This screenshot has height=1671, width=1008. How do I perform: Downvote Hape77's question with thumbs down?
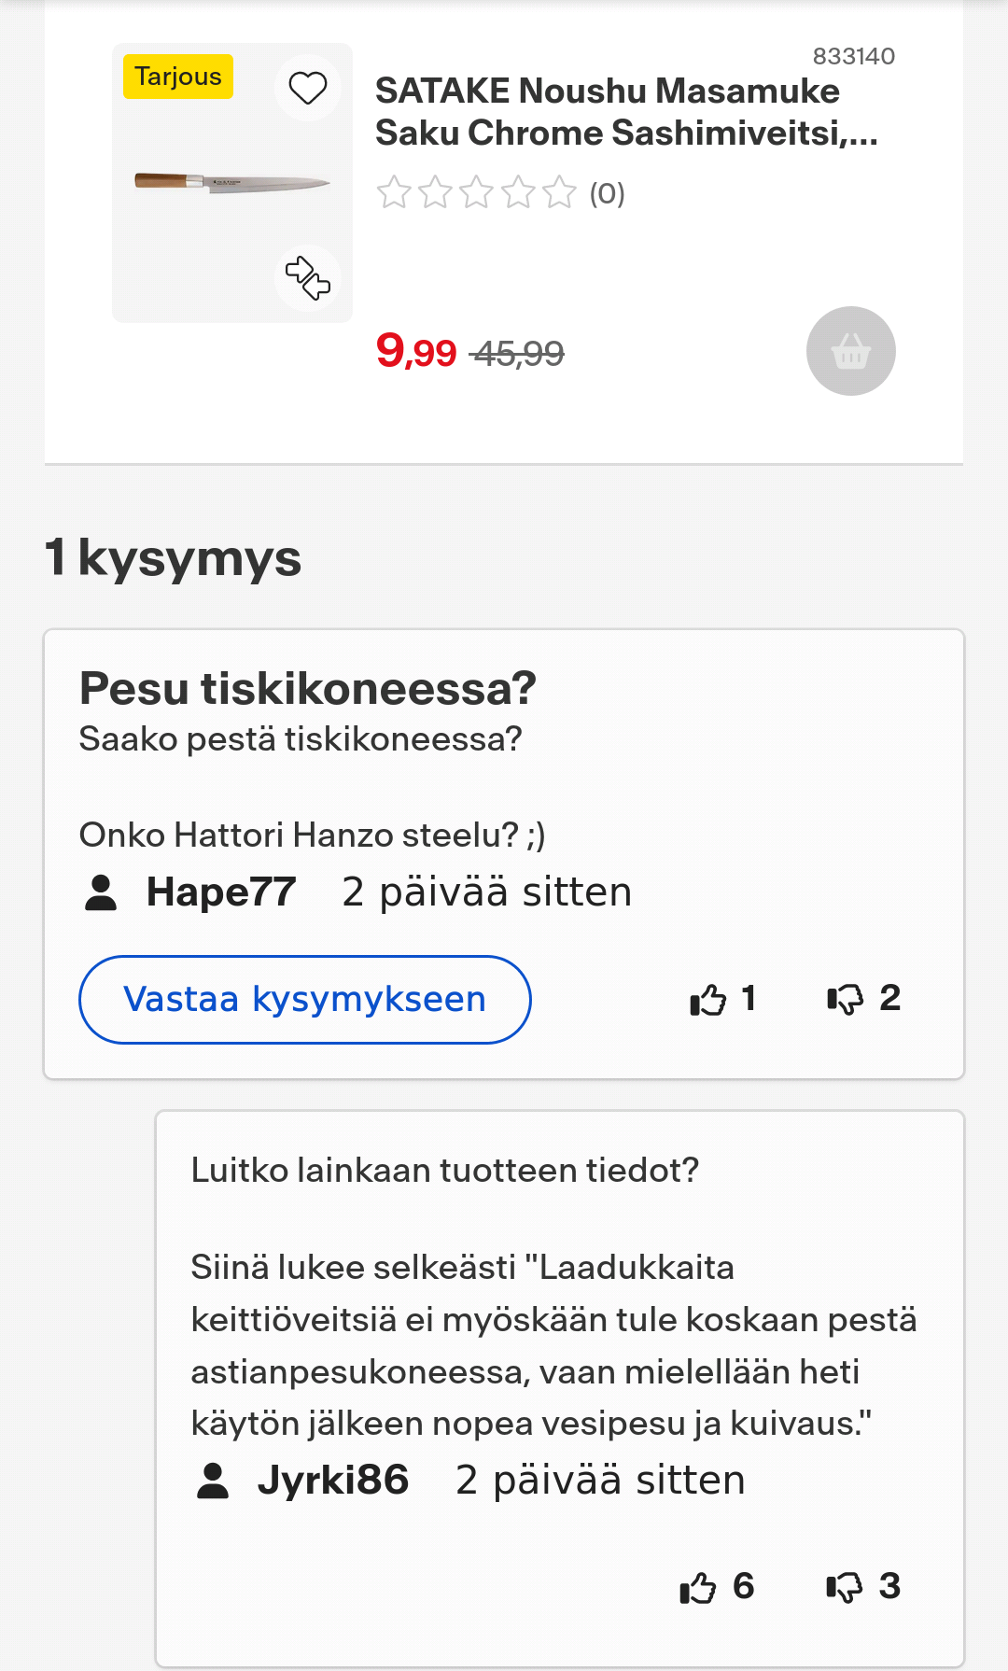pyautogui.click(x=846, y=1000)
